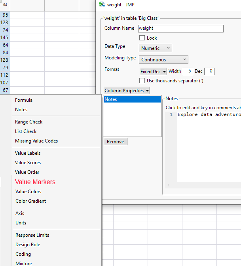Click the Remove button
The height and width of the screenshot is (266, 241).
tap(116, 142)
